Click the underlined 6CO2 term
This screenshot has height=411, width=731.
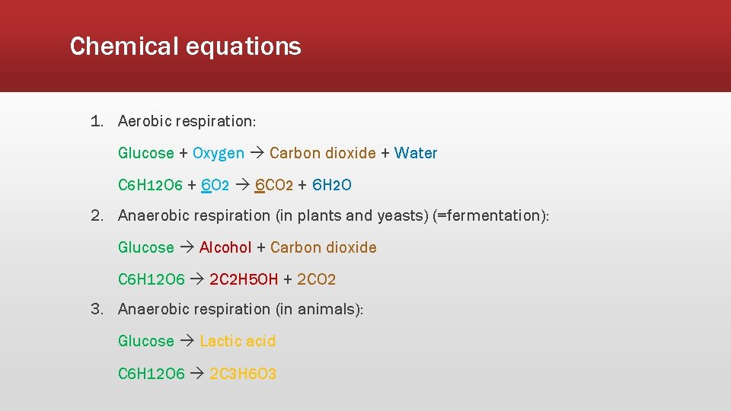[273, 186]
